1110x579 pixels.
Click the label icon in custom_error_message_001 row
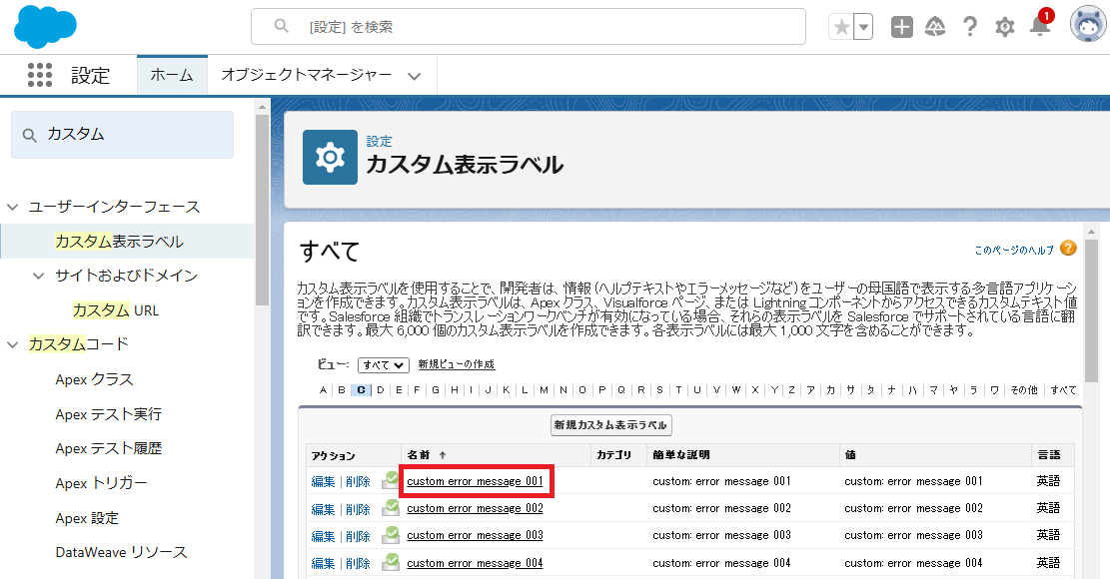tap(390, 481)
